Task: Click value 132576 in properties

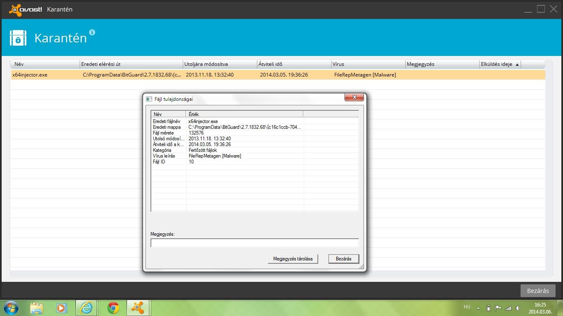Action: [196, 133]
